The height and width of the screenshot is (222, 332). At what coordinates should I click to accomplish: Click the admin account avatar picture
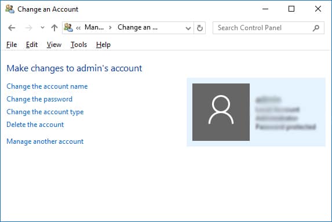click(x=221, y=112)
